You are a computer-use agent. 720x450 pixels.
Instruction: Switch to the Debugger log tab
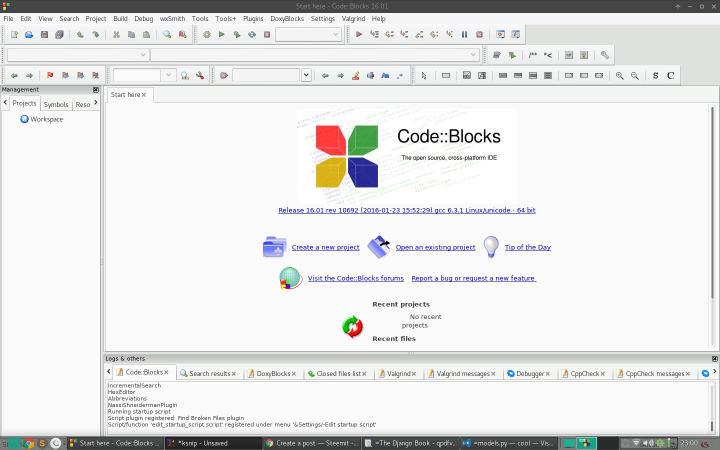point(530,373)
